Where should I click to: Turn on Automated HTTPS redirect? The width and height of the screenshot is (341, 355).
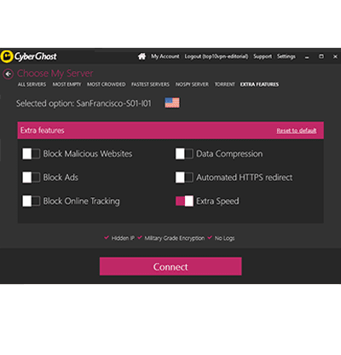coord(184,177)
